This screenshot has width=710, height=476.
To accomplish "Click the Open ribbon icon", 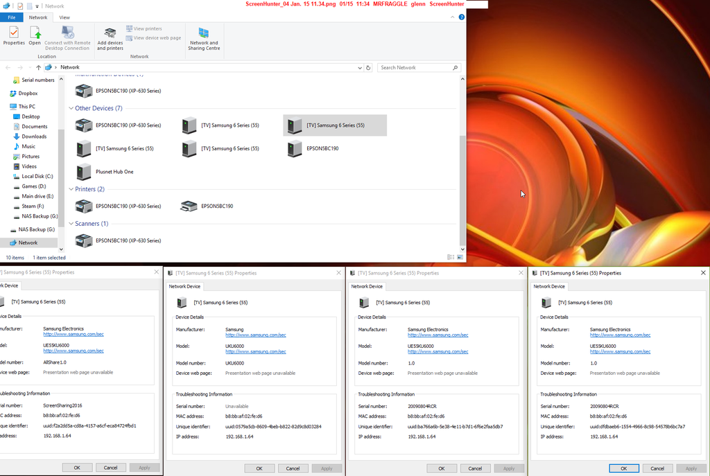I will (35, 36).
